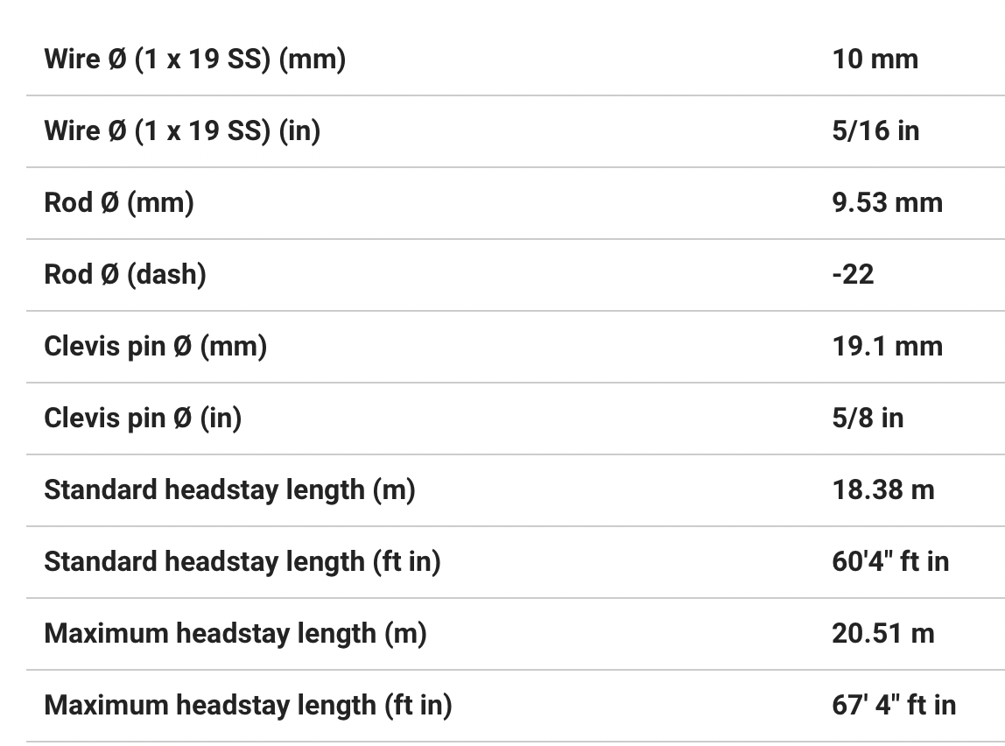Click the '10 mm' wire diameter value
Screen dimensions: 1005x746
875,60
